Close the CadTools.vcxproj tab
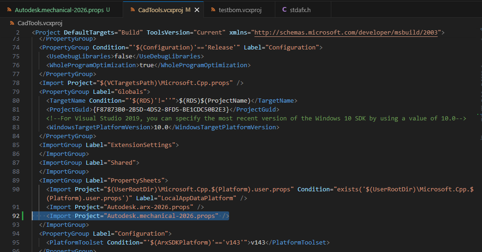 tap(197, 10)
